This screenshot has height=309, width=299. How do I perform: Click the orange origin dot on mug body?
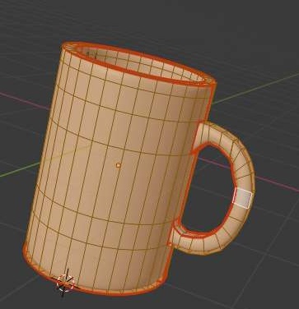pos(119,165)
